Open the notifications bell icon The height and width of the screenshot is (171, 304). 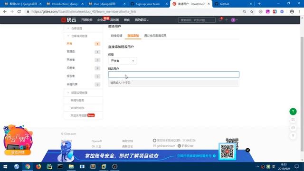(220, 20)
